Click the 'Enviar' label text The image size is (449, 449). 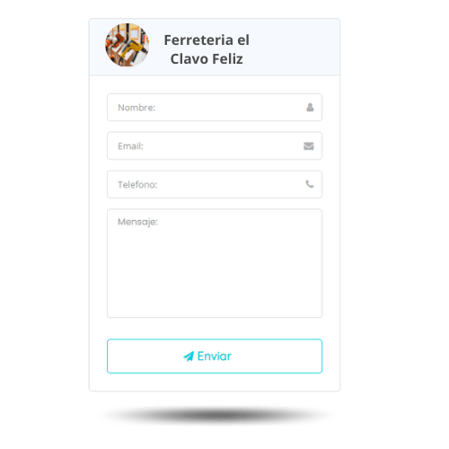(215, 357)
